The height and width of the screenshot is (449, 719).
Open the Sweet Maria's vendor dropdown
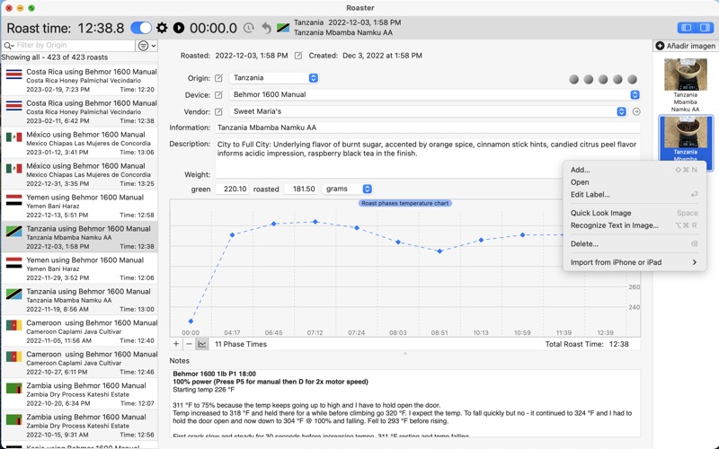point(428,111)
